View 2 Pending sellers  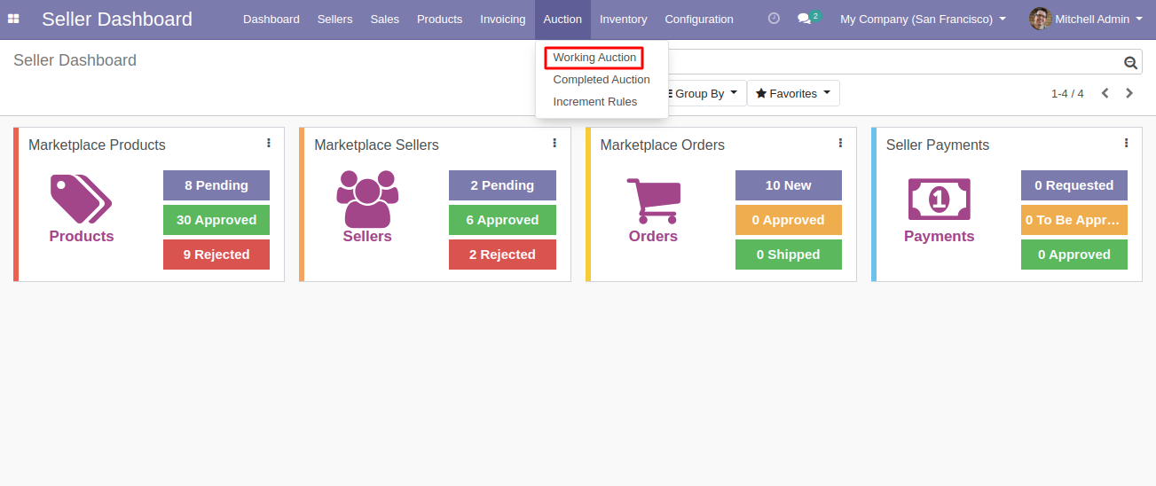tap(502, 185)
